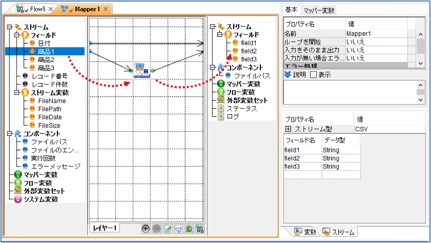The image size is (431, 243).
Task: Click the 日付 field in the input tree
Action: click(44, 43)
